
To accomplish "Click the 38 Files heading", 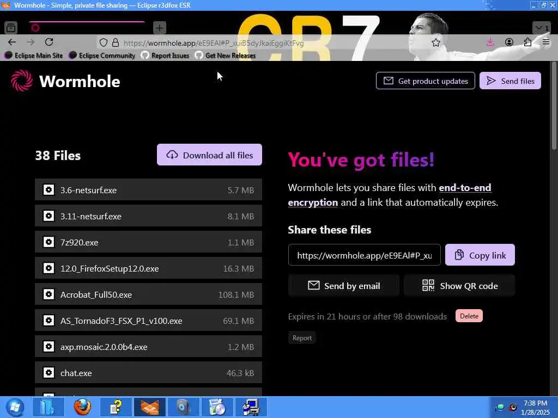I will point(58,155).
